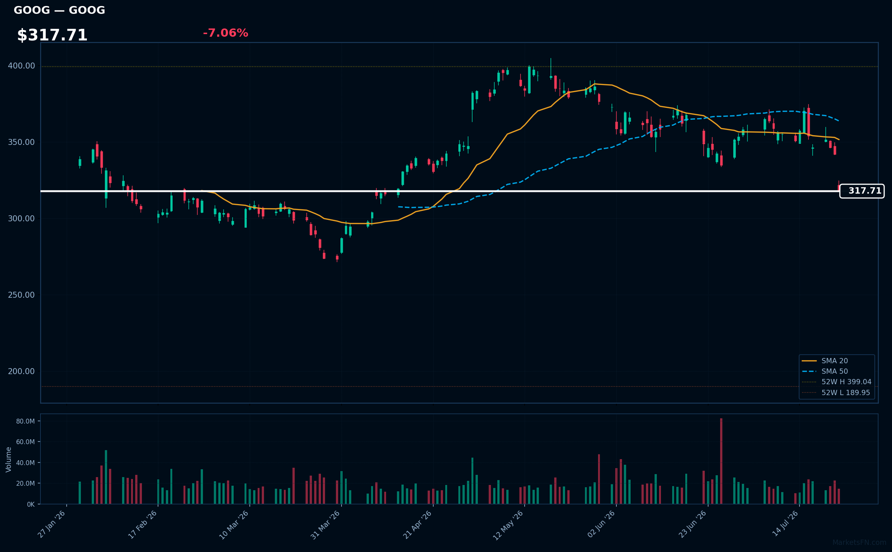Click the 250.00 y-axis label

point(21,295)
